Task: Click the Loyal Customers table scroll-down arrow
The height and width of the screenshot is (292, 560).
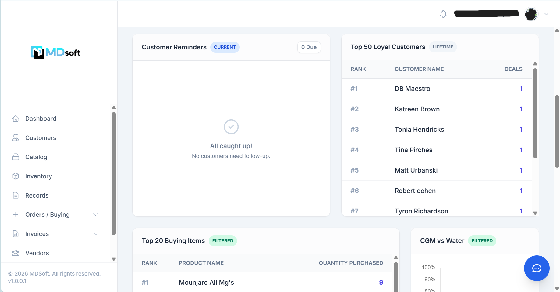Action: click(x=535, y=213)
